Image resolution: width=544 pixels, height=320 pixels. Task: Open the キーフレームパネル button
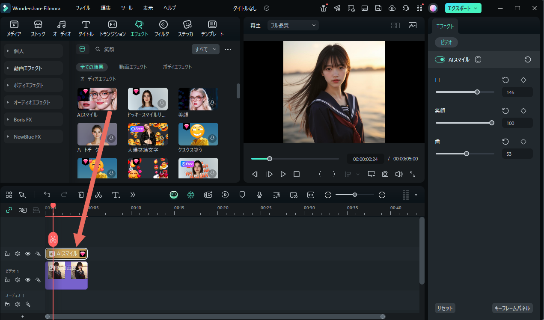(x=512, y=308)
